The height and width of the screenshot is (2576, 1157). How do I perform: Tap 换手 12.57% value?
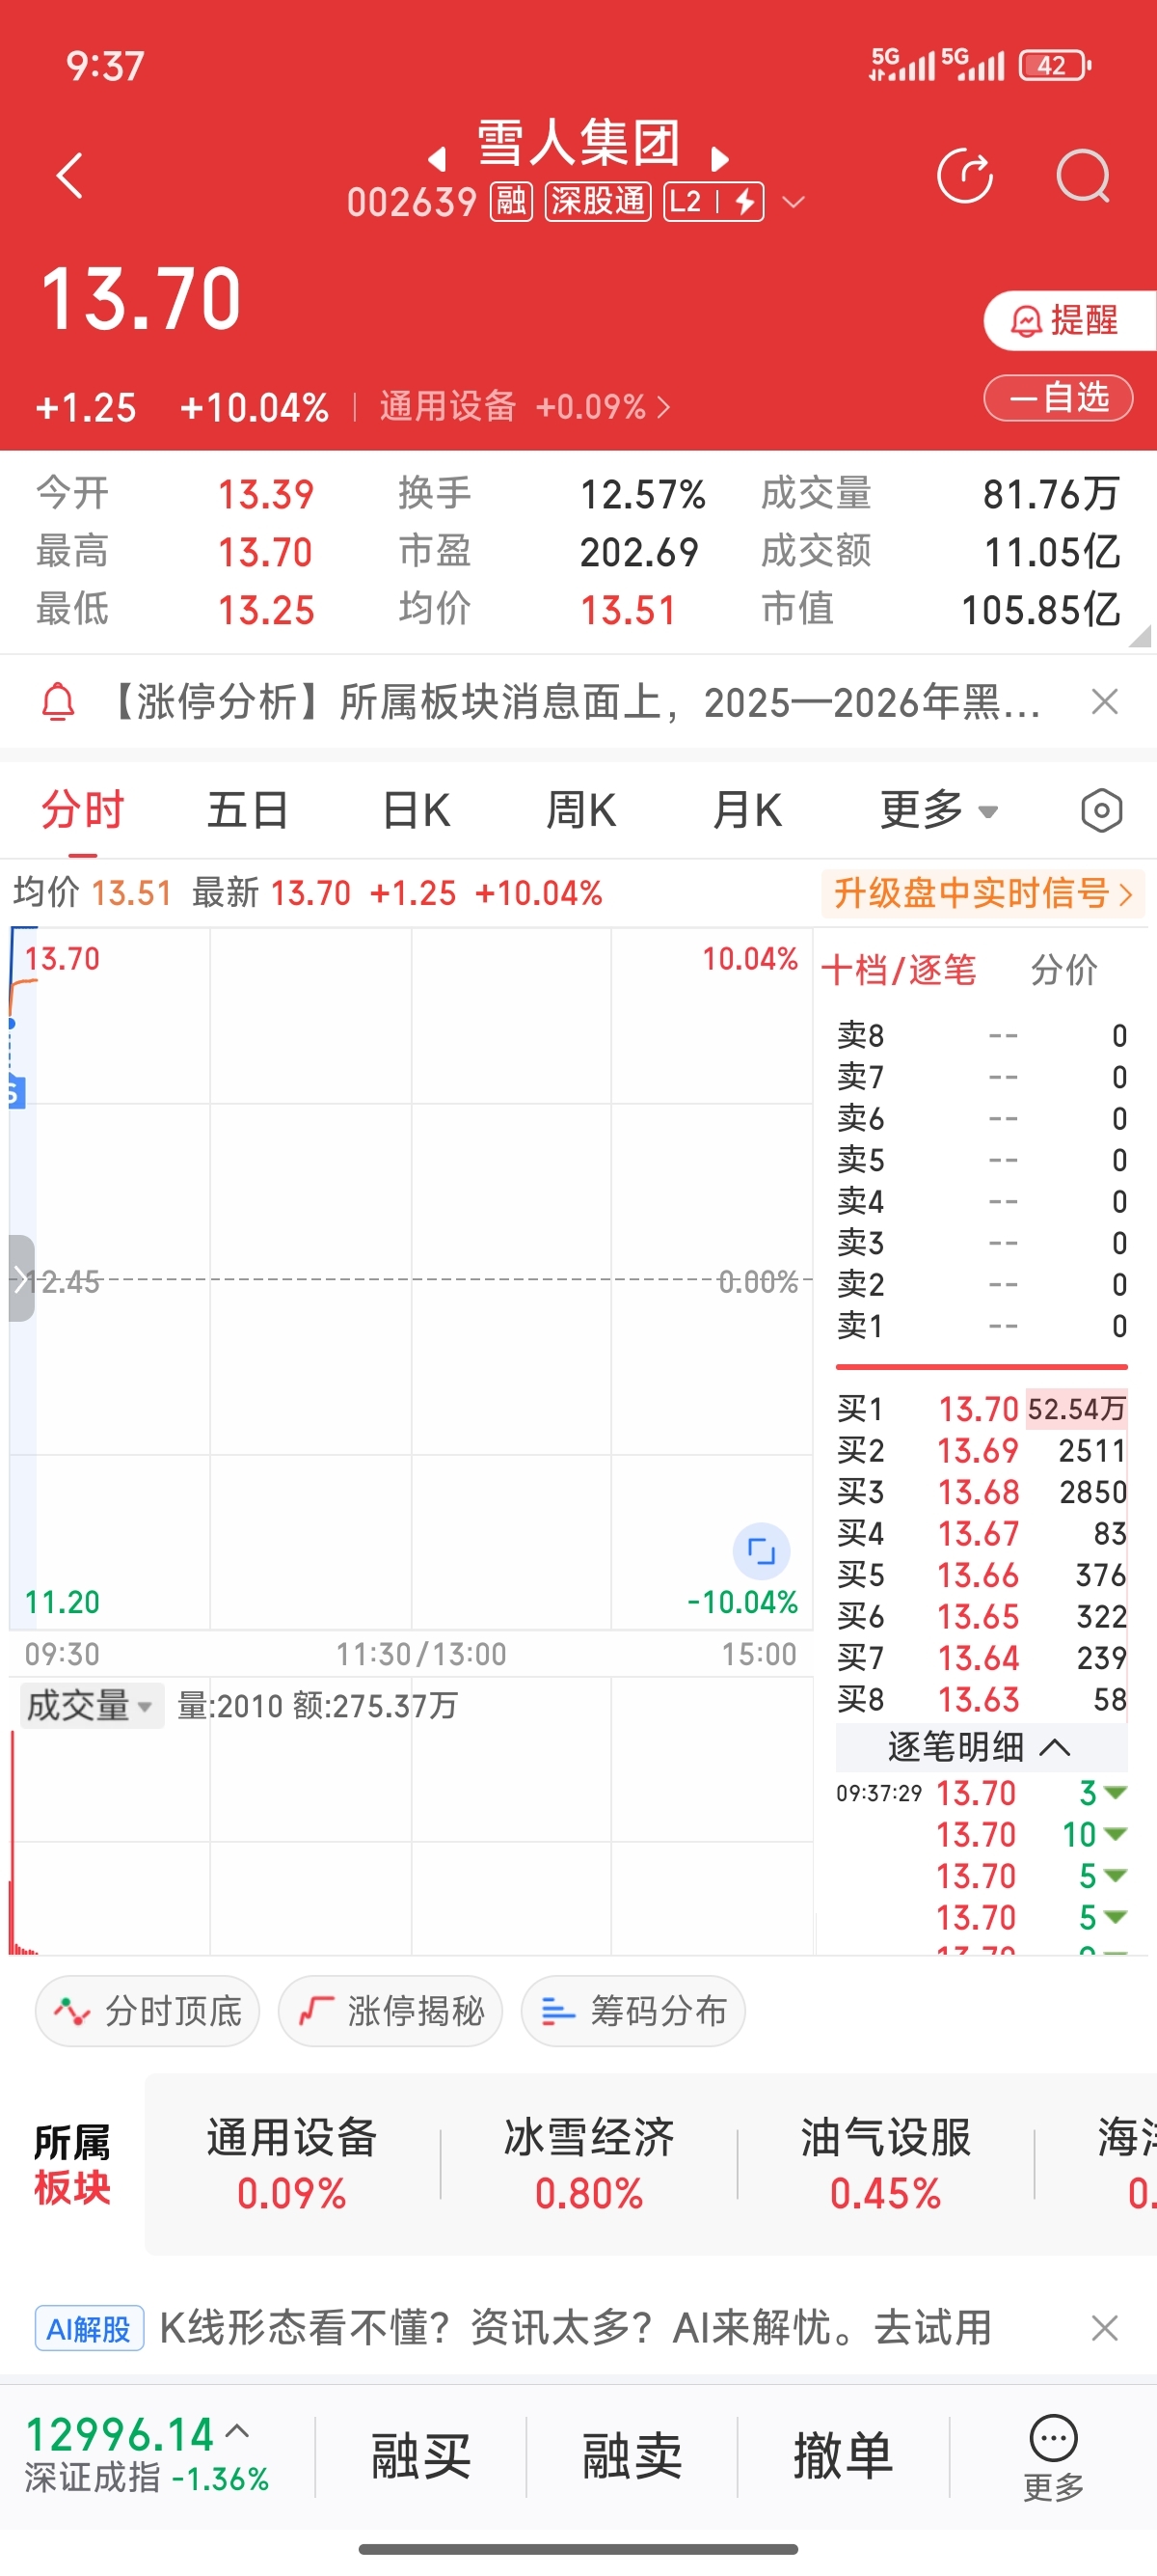point(643,494)
